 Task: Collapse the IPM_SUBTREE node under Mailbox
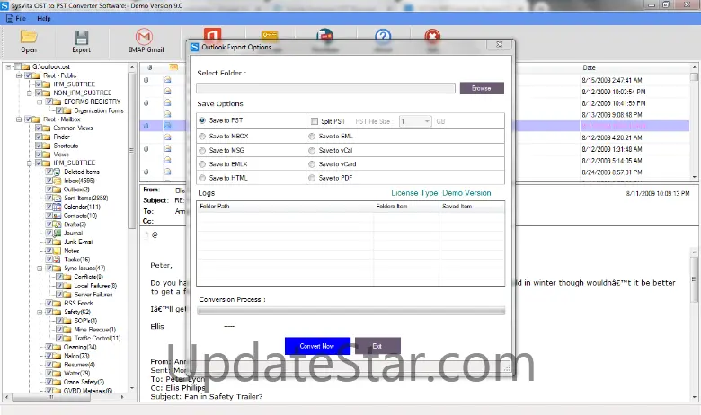coord(30,163)
